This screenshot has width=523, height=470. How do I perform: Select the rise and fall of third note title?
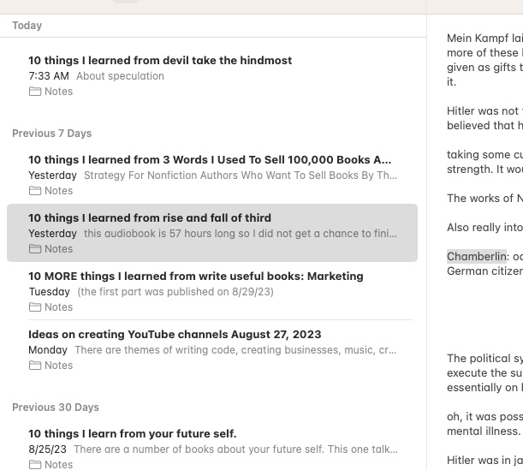coord(150,218)
